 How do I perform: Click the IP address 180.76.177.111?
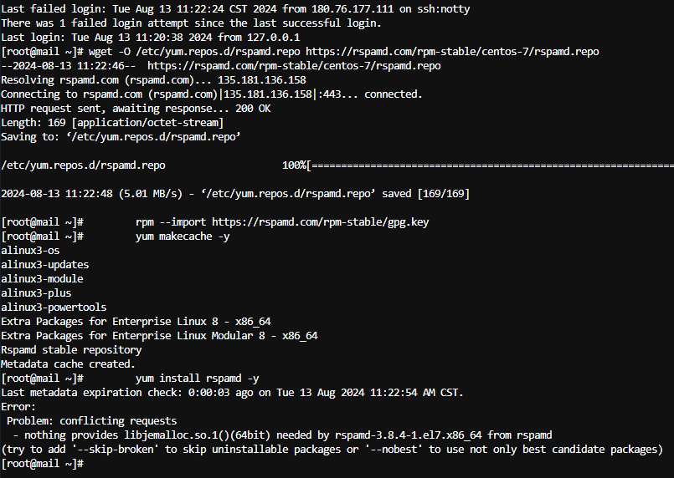(x=352, y=9)
